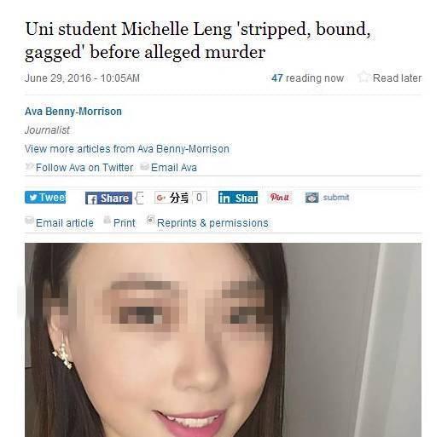The height and width of the screenshot is (437, 436).
Task: Follow Ava on Twitter link
Action: tap(84, 168)
